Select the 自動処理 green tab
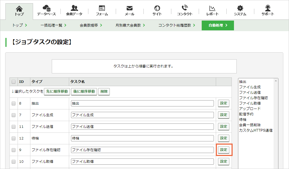Viewport: 289px width, 169px height. point(218,25)
